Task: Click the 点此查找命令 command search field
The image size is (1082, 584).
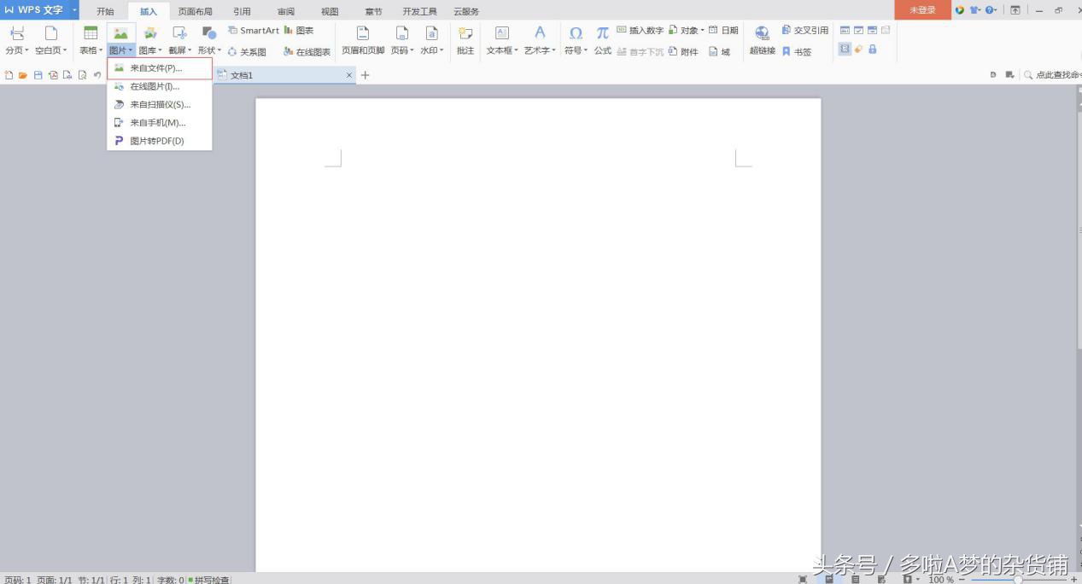Action: tap(1052, 75)
